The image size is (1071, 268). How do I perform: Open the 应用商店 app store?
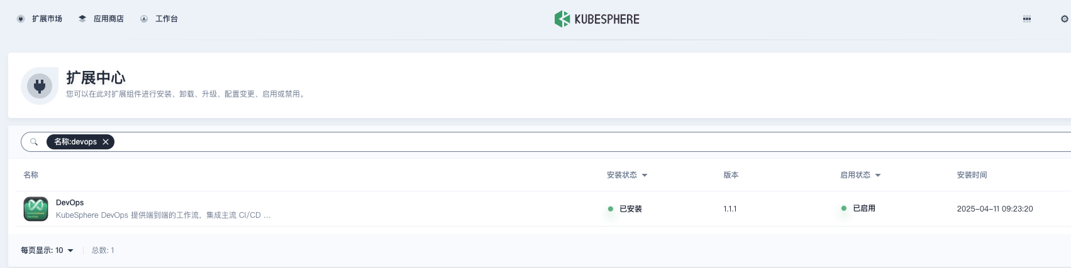click(101, 19)
